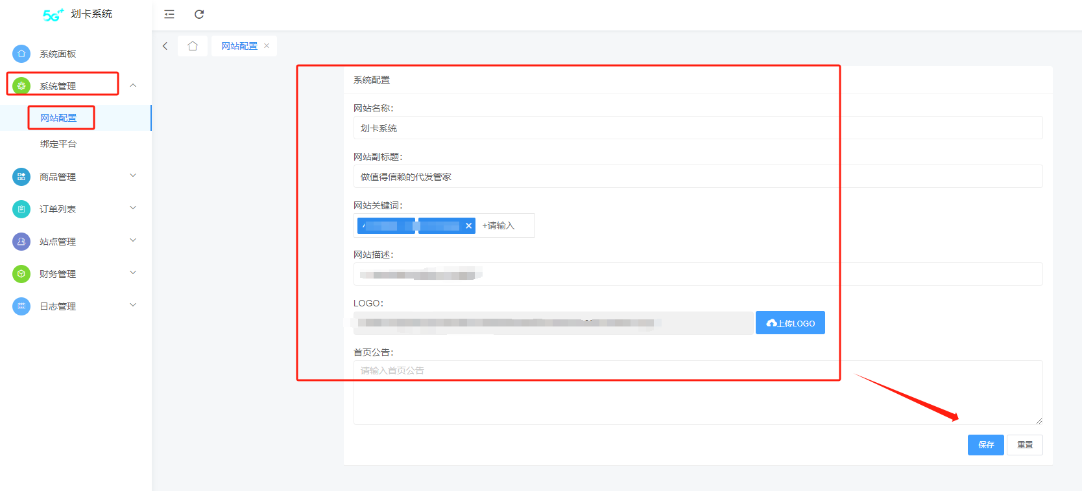The height and width of the screenshot is (491, 1082).
Task: Open 系统面板 from the sidebar
Action: tap(58, 54)
